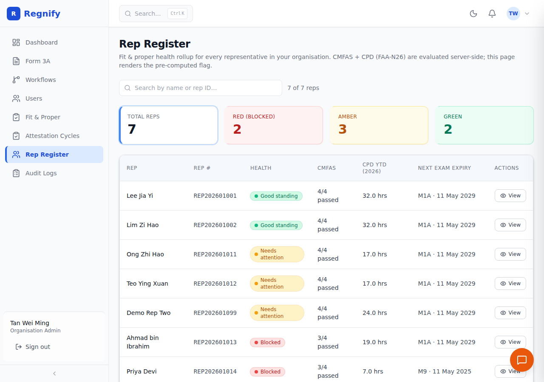The height and width of the screenshot is (382, 544).
Task: Toggle dark mode with the moon icon
Action: [473, 14]
